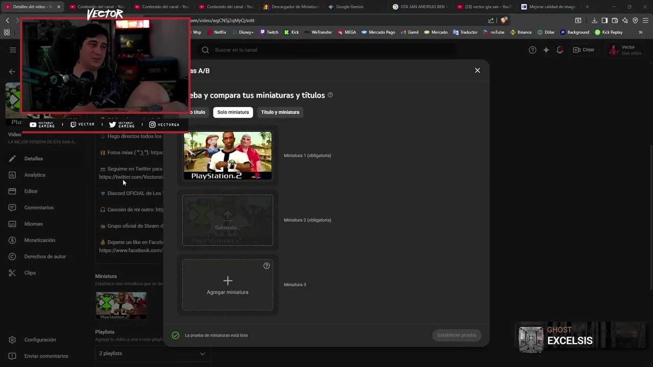Show more bookmarks with the double chevron
This screenshot has width=653, height=367.
tap(641, 32)
